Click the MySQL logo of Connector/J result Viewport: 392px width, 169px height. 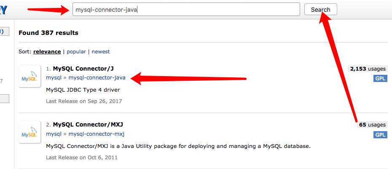point(30,76)
